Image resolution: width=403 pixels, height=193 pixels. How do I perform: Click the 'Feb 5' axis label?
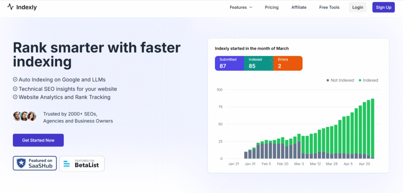coord(266,164)
